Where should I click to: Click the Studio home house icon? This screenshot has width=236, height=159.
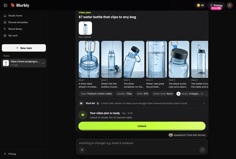click(5, 16)
